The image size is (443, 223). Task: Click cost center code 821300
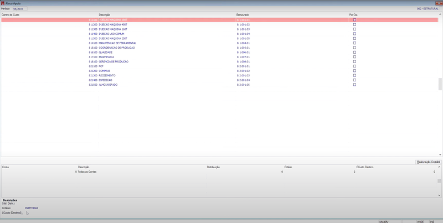93,75
